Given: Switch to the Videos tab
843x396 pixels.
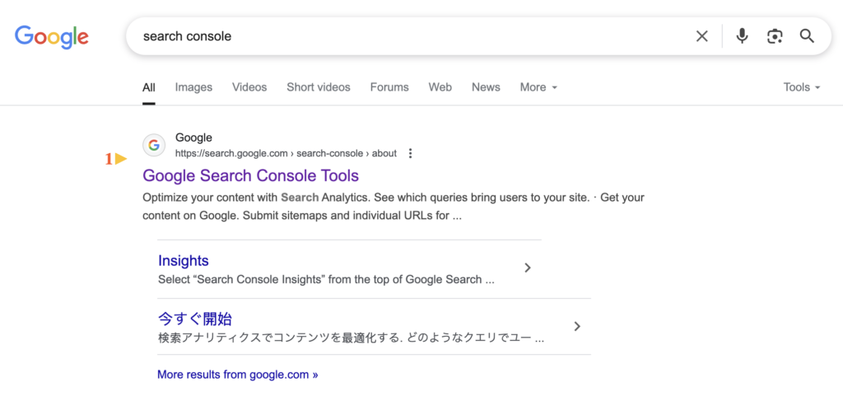Looking at the screenshot, I should point(249,87).
